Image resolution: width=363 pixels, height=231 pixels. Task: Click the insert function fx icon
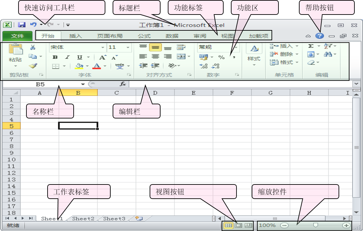(x=123, y=84)
